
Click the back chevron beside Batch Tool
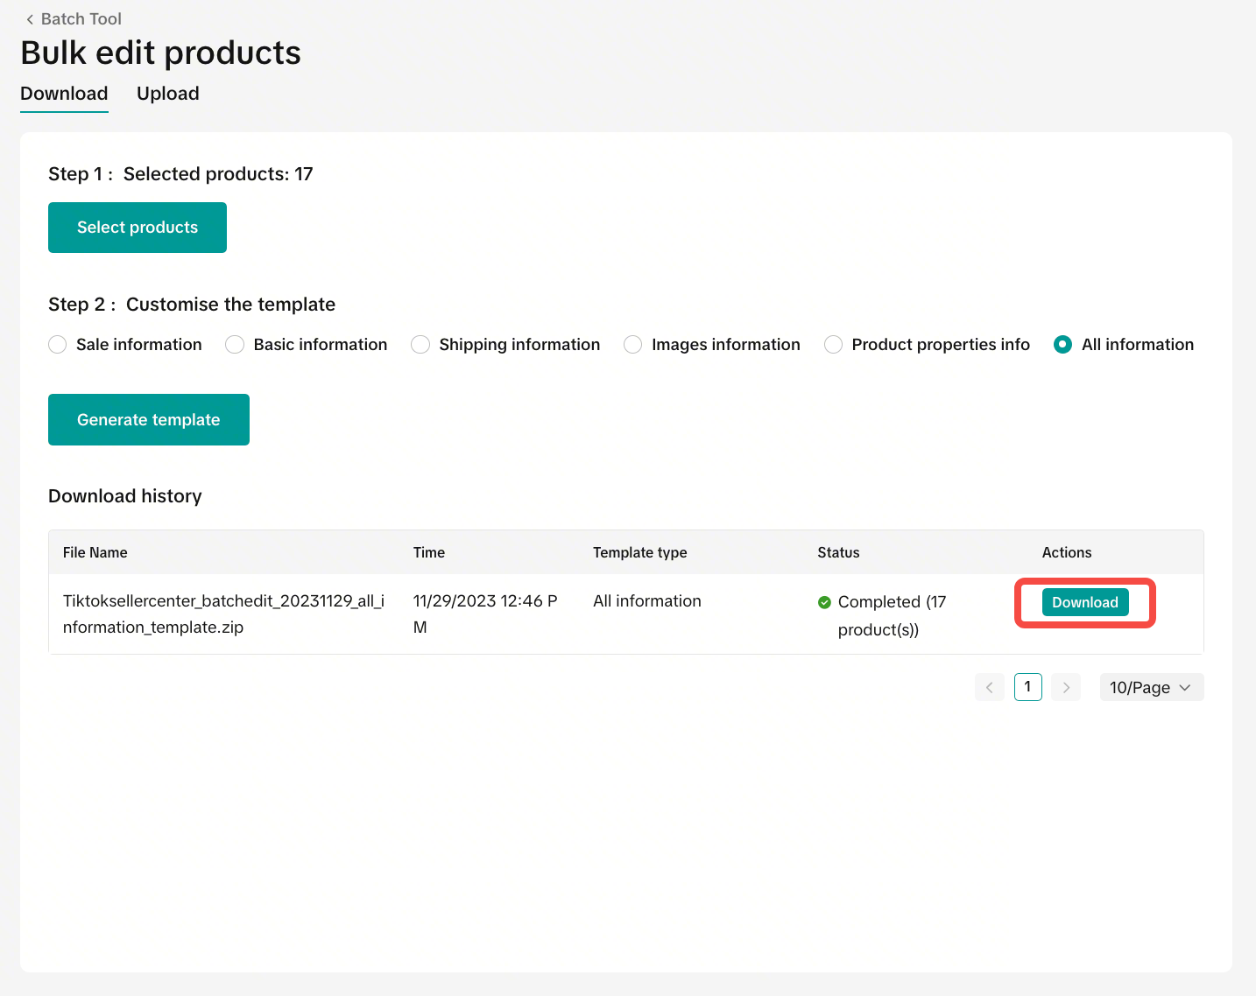click(30, 19)
